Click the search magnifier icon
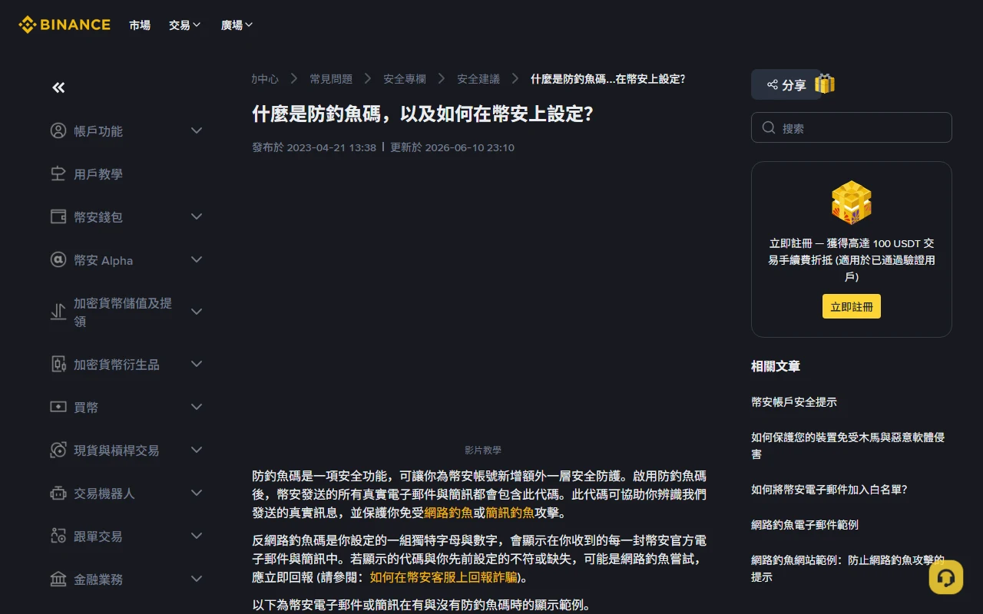The image size is (983, 614). [x=769, y=127]
